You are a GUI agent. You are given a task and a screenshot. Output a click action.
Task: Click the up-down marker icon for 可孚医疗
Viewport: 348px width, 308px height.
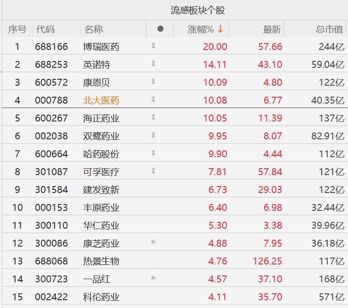tap(153, 171)
